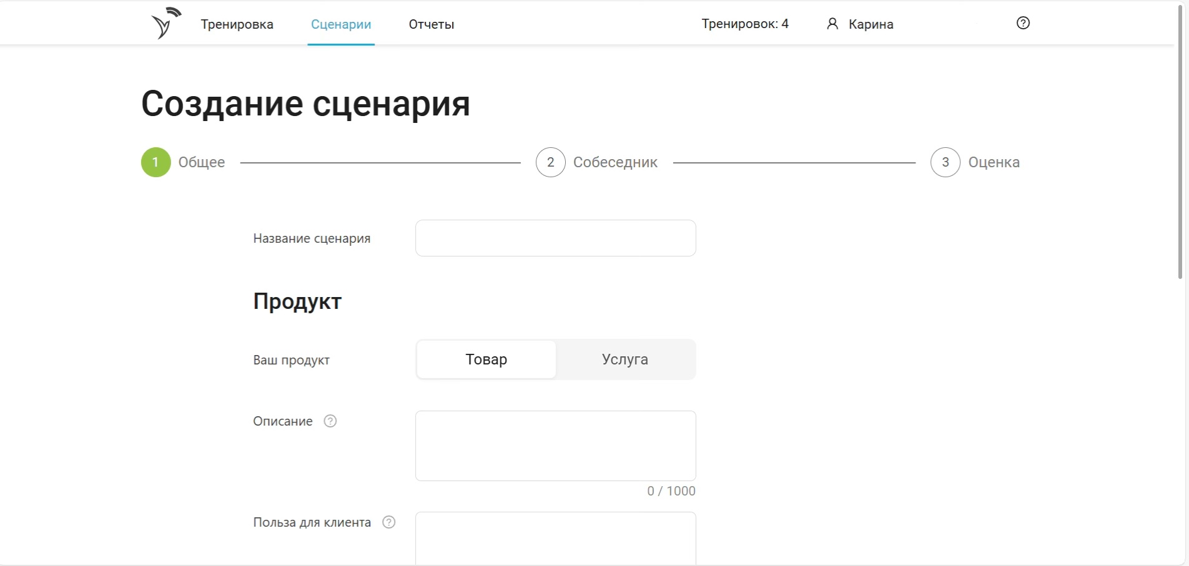Switch product type to Услуга
The image size is (1189, 566).
(624, 359)
